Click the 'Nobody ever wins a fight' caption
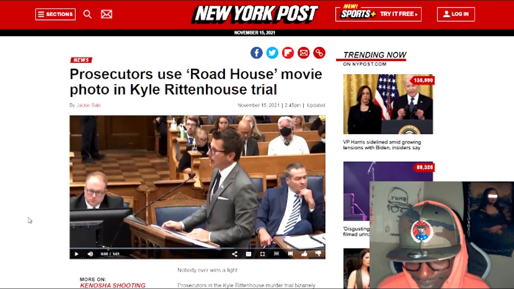This screenshot has width=514, height=289. click(207, 270)
